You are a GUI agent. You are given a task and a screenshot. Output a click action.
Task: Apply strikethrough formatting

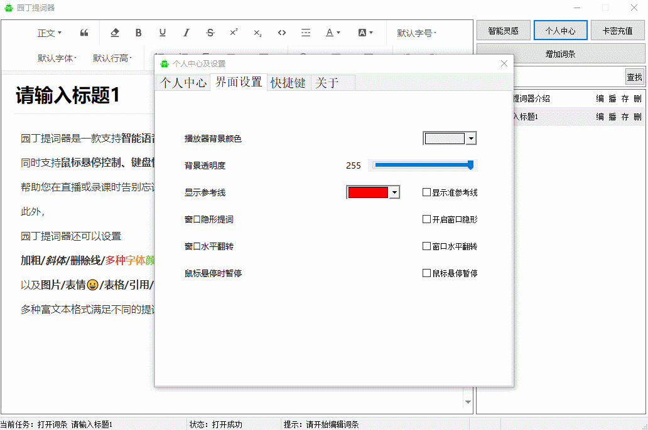point(210,33)
